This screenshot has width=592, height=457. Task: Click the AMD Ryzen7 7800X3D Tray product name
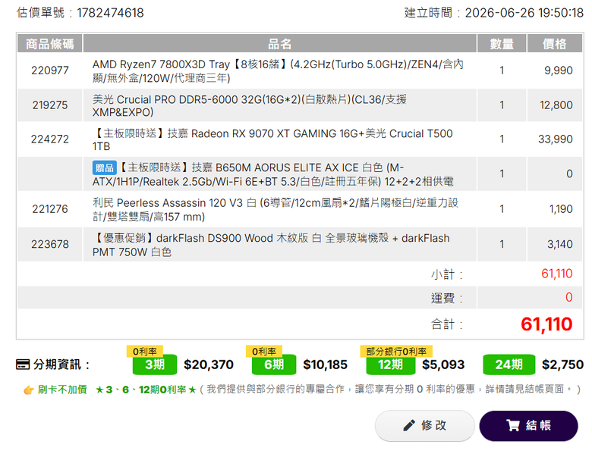point(278,71)
